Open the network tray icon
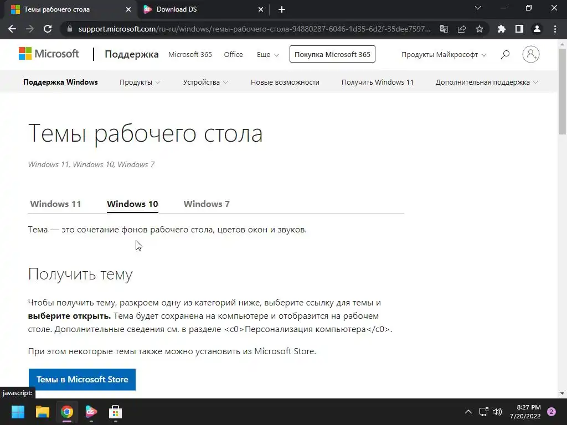The height and width of the screenshot is (425, 567). tap(484, 412)
